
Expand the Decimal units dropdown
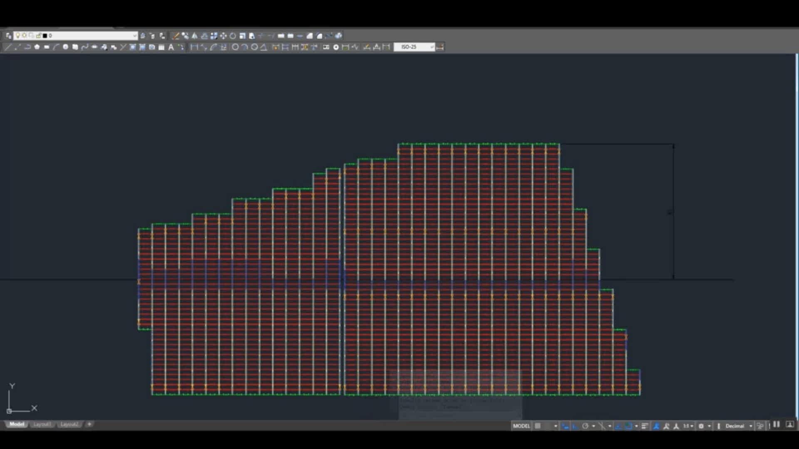(739, 426)
